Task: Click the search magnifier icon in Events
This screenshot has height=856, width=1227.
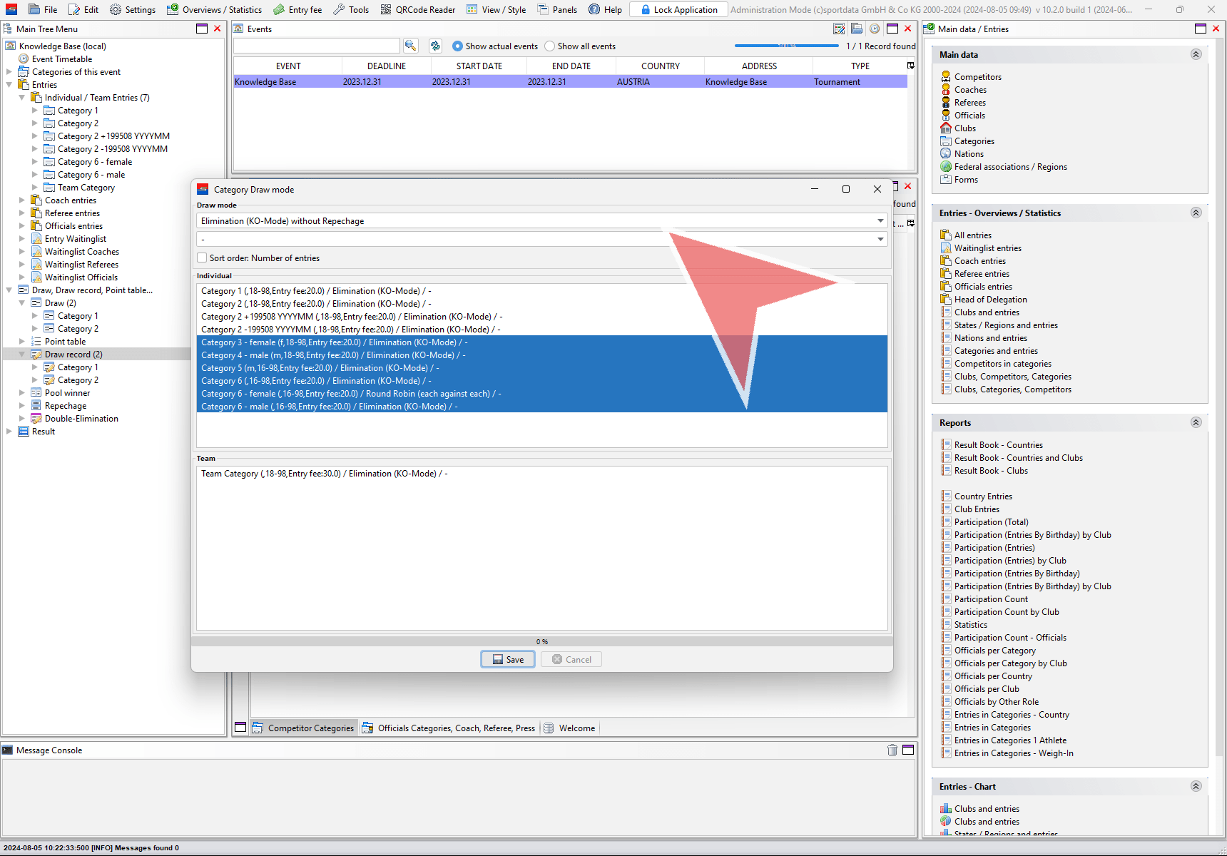Action: (410, 46)
